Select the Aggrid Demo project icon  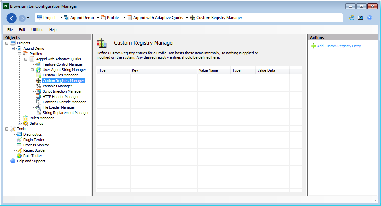[19, 48]
